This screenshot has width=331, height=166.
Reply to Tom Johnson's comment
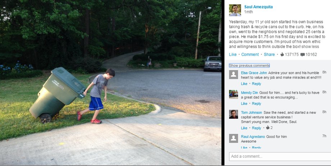tap(257, 128)
